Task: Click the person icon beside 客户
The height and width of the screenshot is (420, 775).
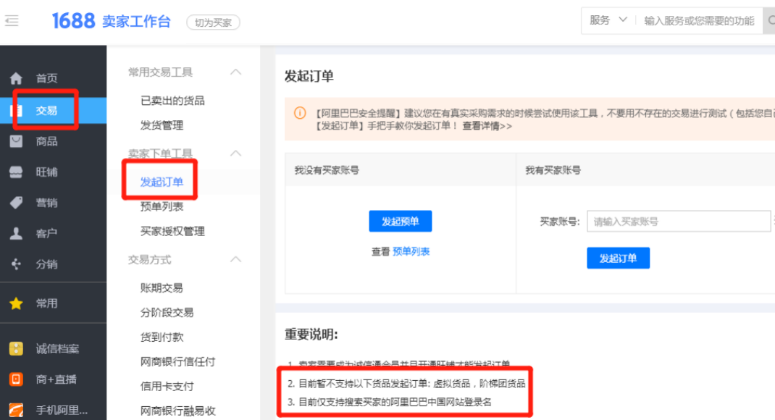Action: click(17, 233)
